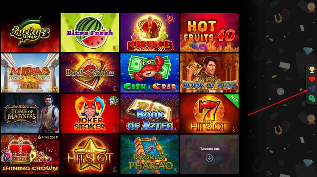Open Tome of Madness game tile
Viewport: 317px width, 177px height.
tap(30, 114)
